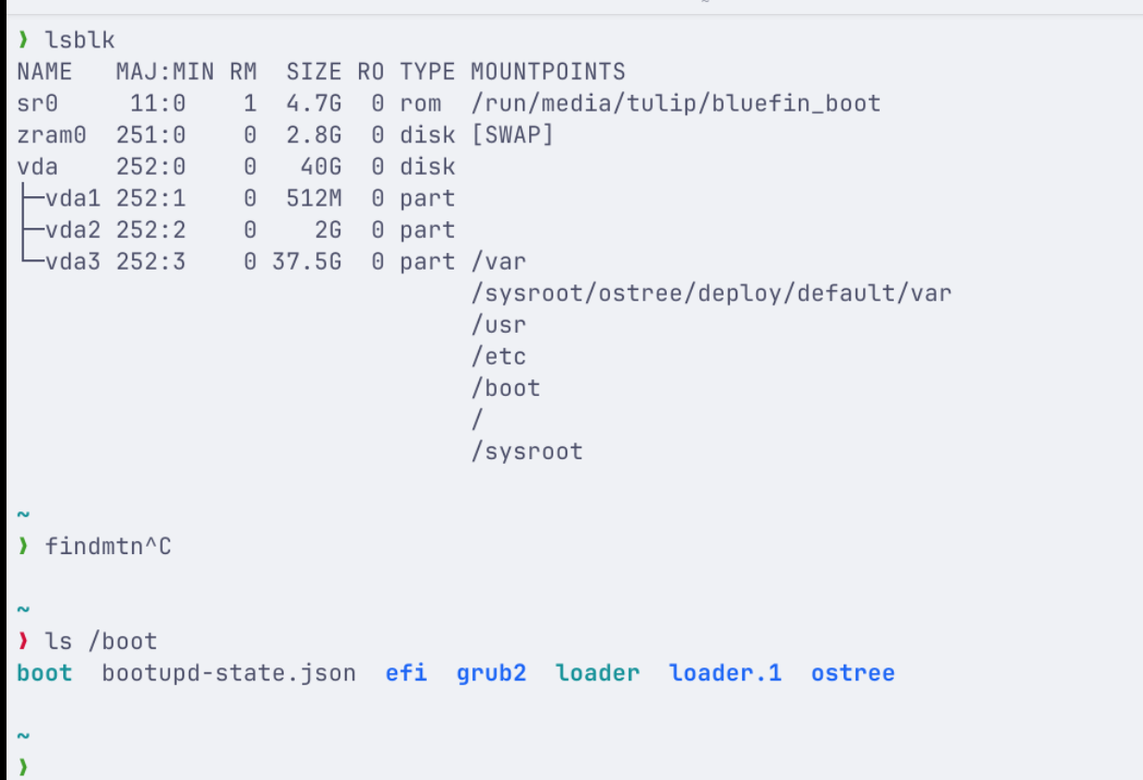Click the ostree directory name

pos(853,673)
